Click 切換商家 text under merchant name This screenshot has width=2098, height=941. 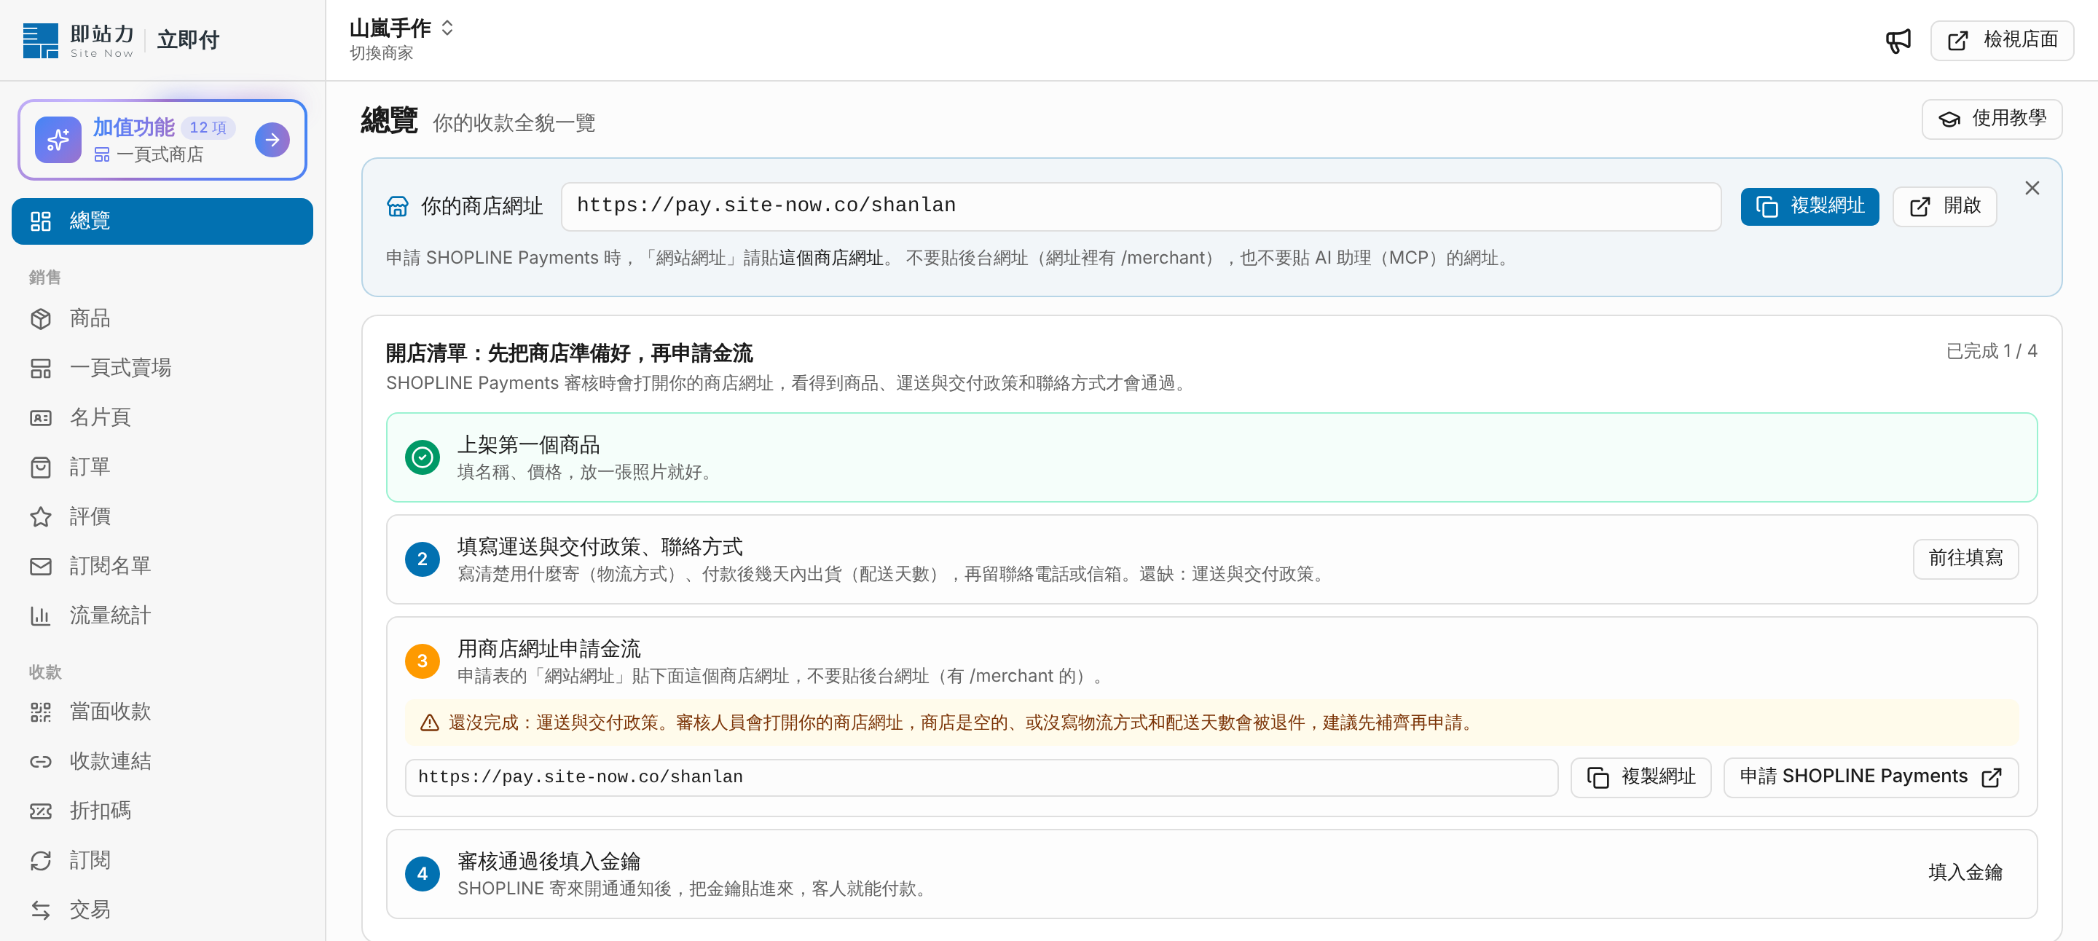(x=381, y=54)
